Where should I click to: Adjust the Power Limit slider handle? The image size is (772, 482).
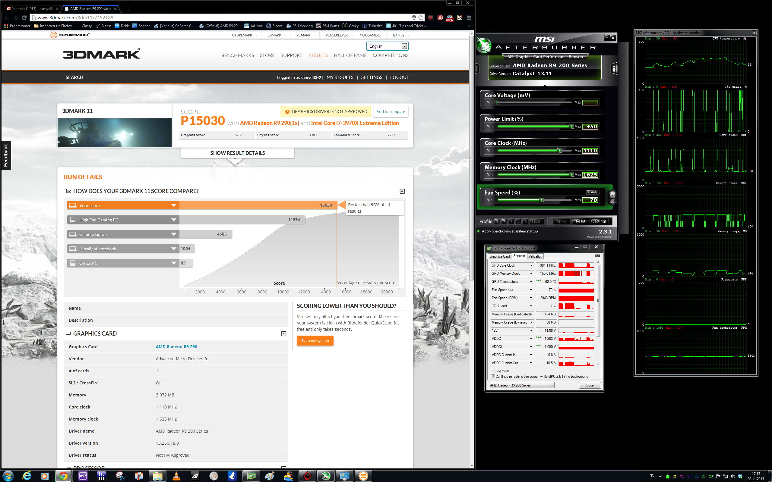coord(572,127)
